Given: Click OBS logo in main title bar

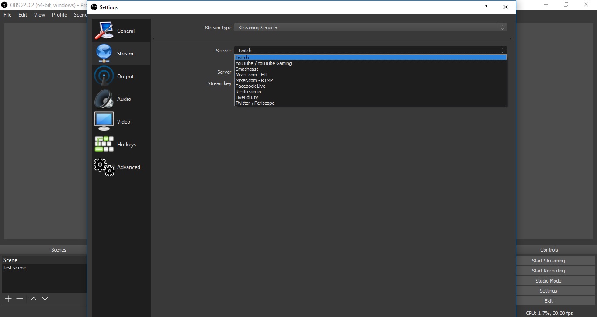Looking at the screenshot, I should click(x=5, y=5).
